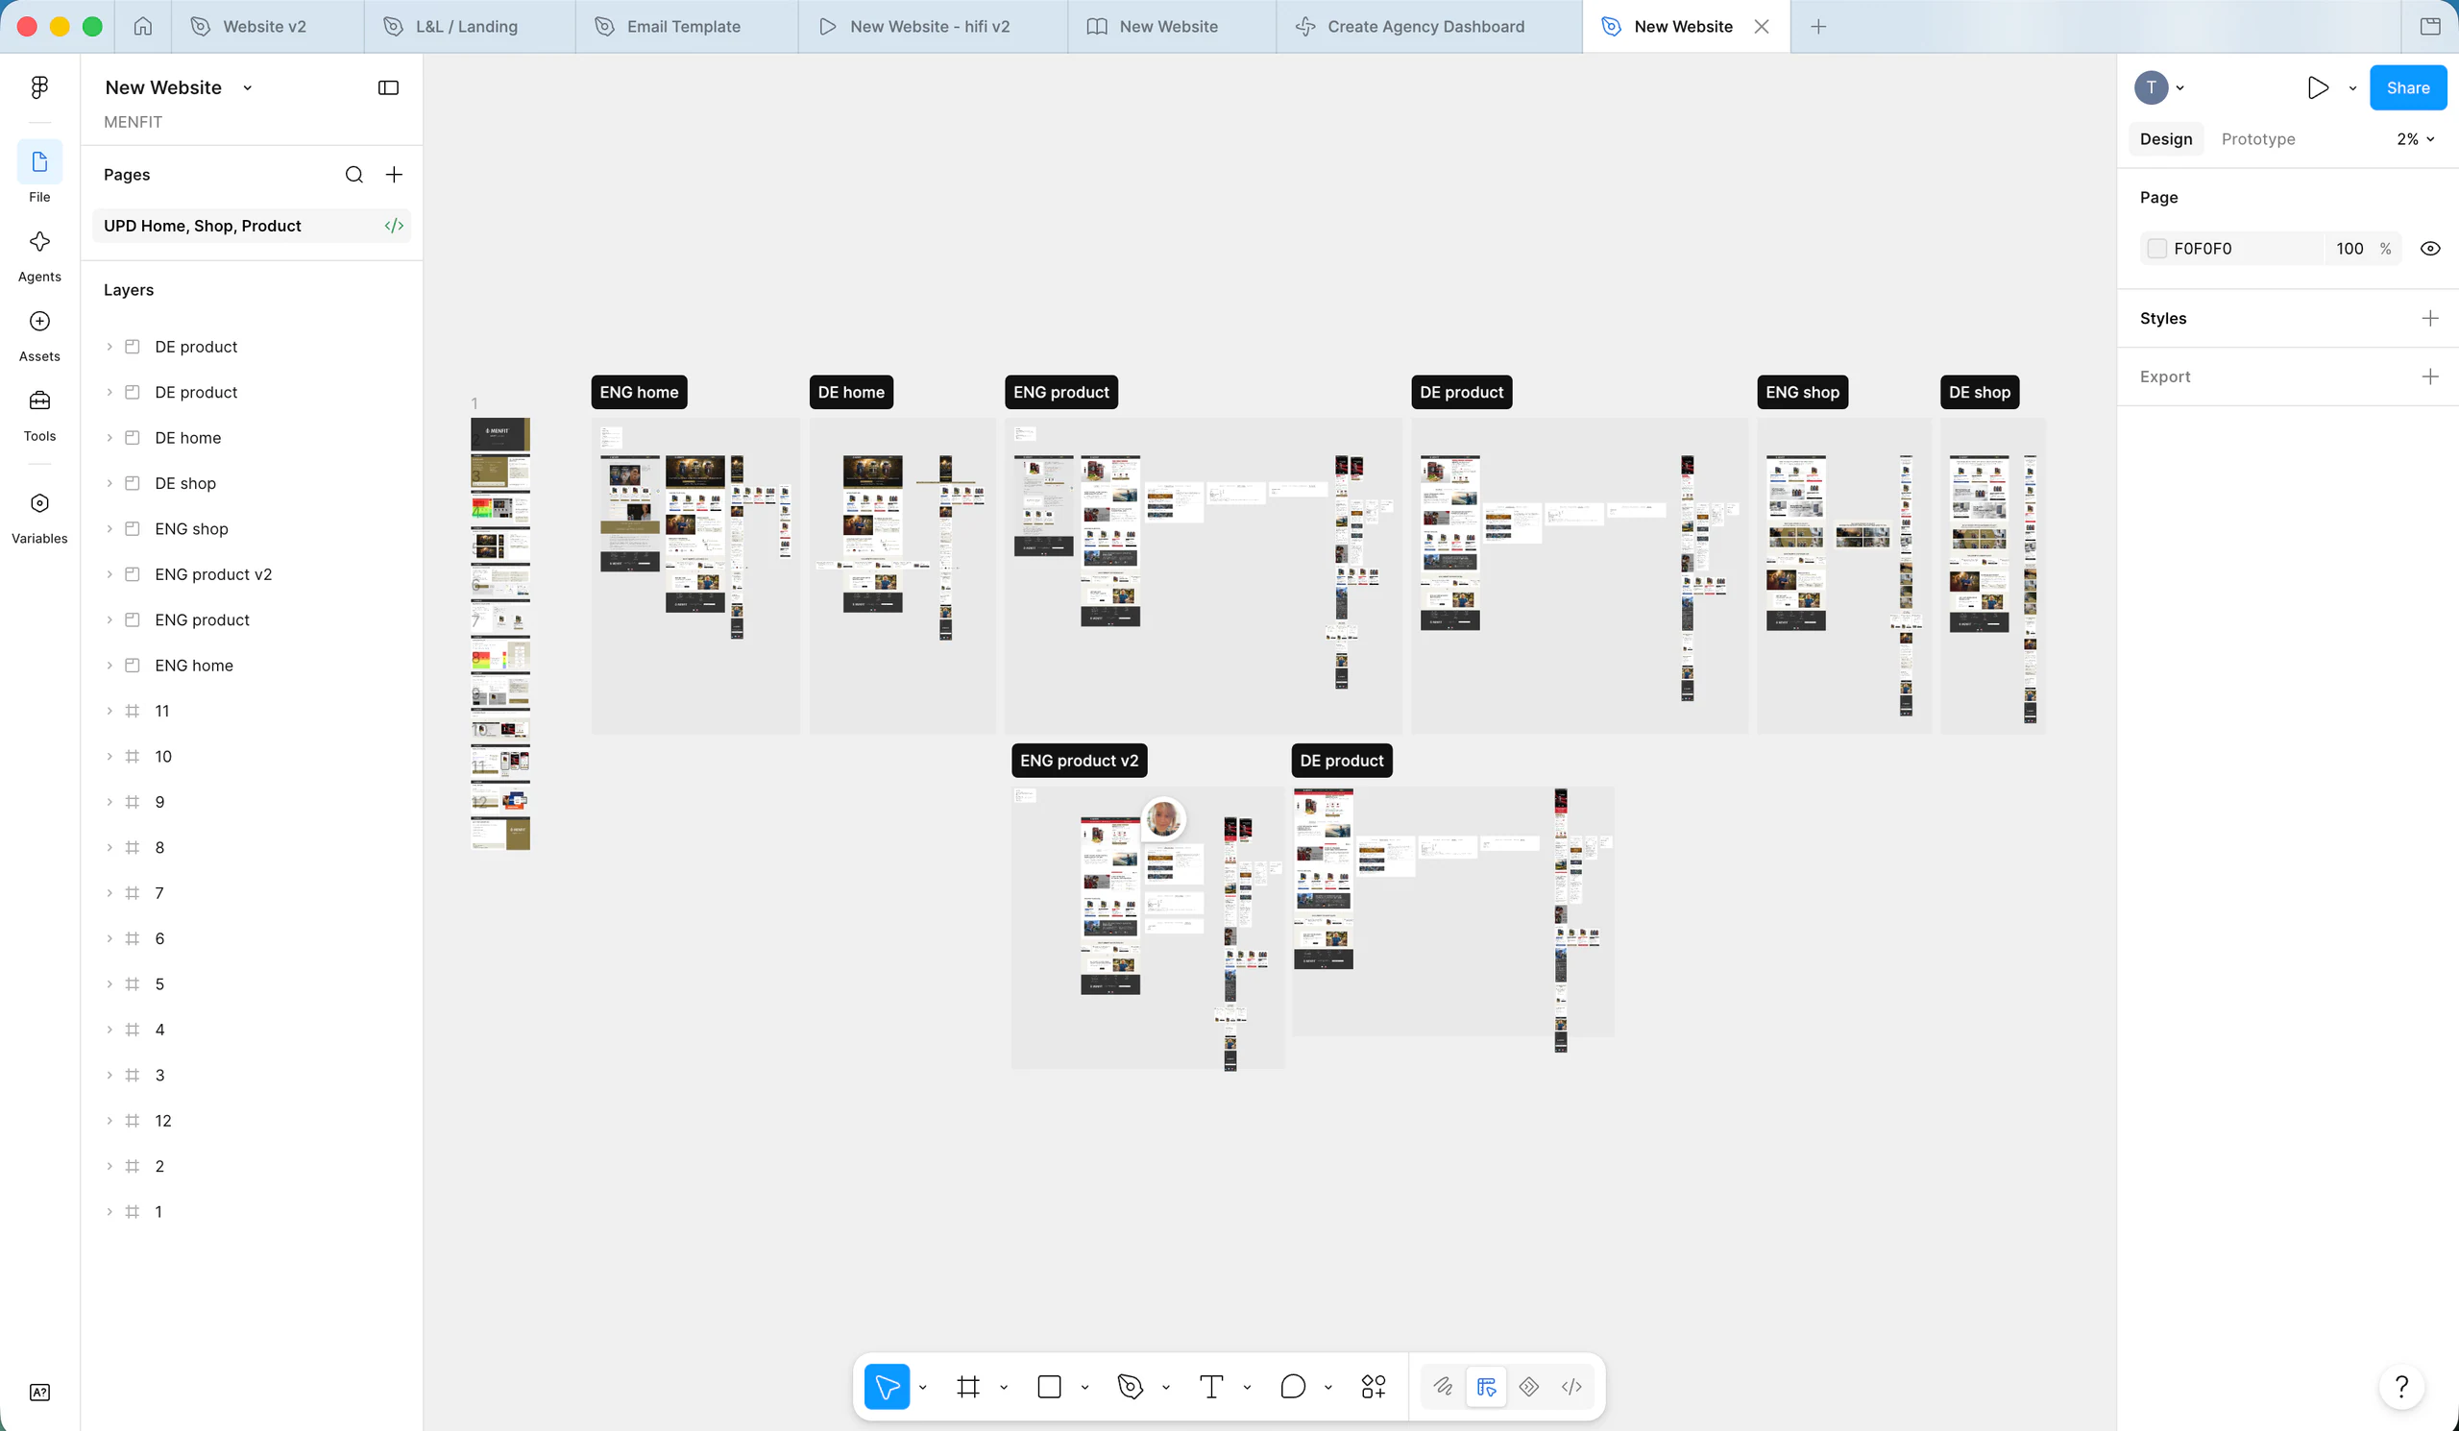Open the Actions components tool
The width and height of the screenshot is (2459, 1431).
pos(1373,1386)
